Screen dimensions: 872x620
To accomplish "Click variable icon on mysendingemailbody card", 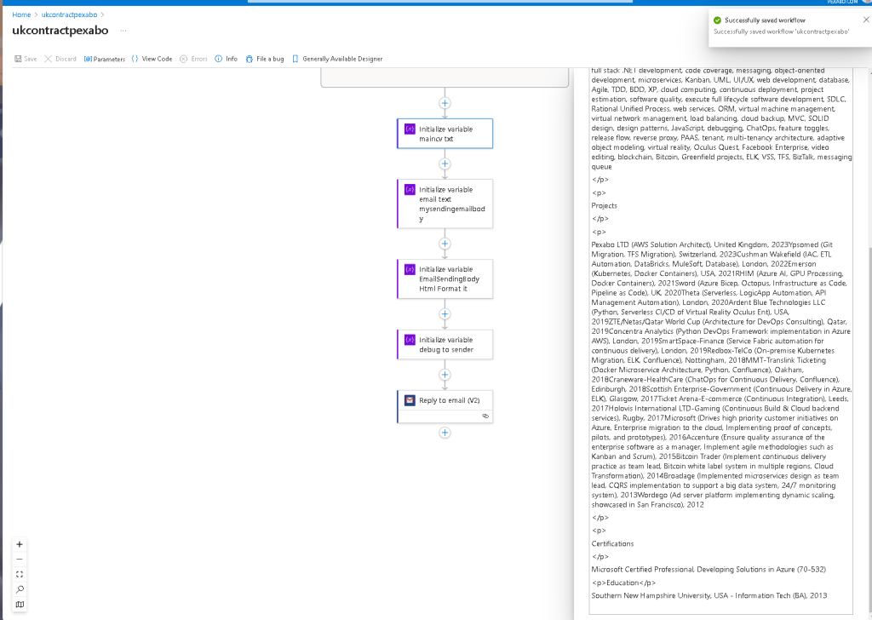I will 410,190.
